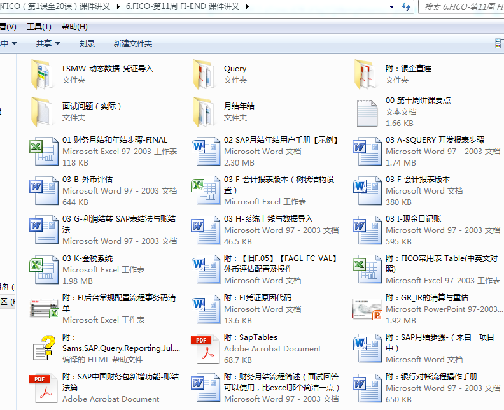Viewport: 504px width, 410px height.
Task: Select the 附：FI凭证原因代码 Word icon
Action: 206,309
